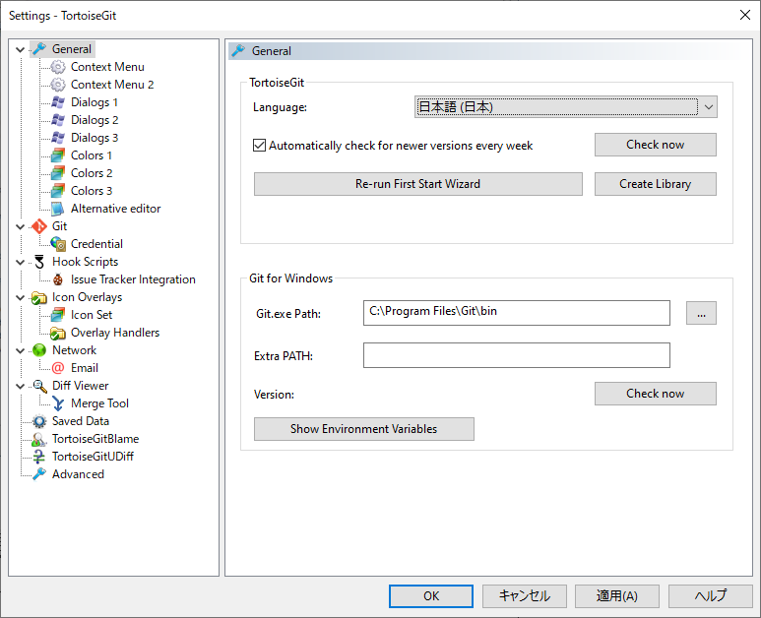The image size is (761, 618).
Task: Click Check now for newer versions
Action: tap(656, 145)
